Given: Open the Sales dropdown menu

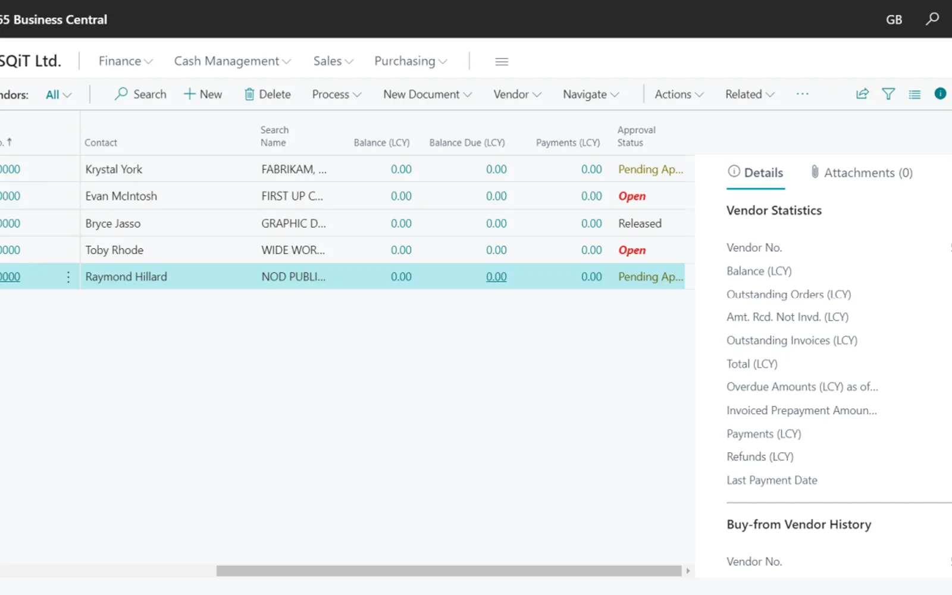Looking at the screenshot, I should (333, 61).
